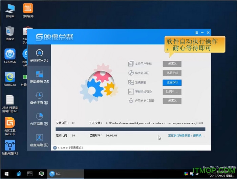Image resolution: width=237 pixels, height=179 pixels.
Task: Select 系统安装 (G) sidebar tab
Action: pyautogui.click(x=39, y=55)
